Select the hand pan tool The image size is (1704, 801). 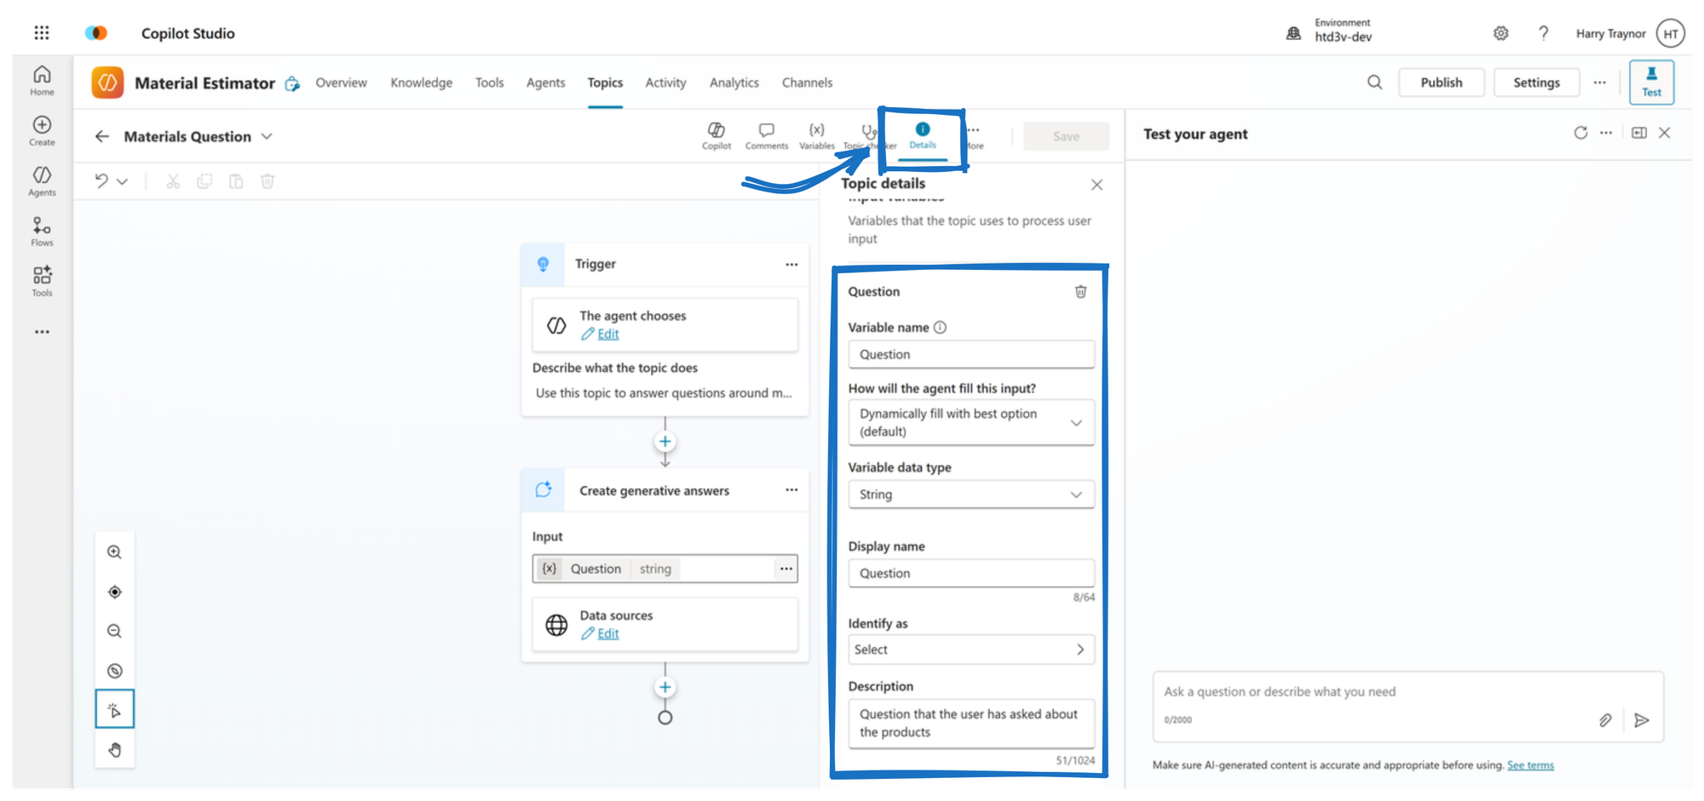(x=114, y=750)
